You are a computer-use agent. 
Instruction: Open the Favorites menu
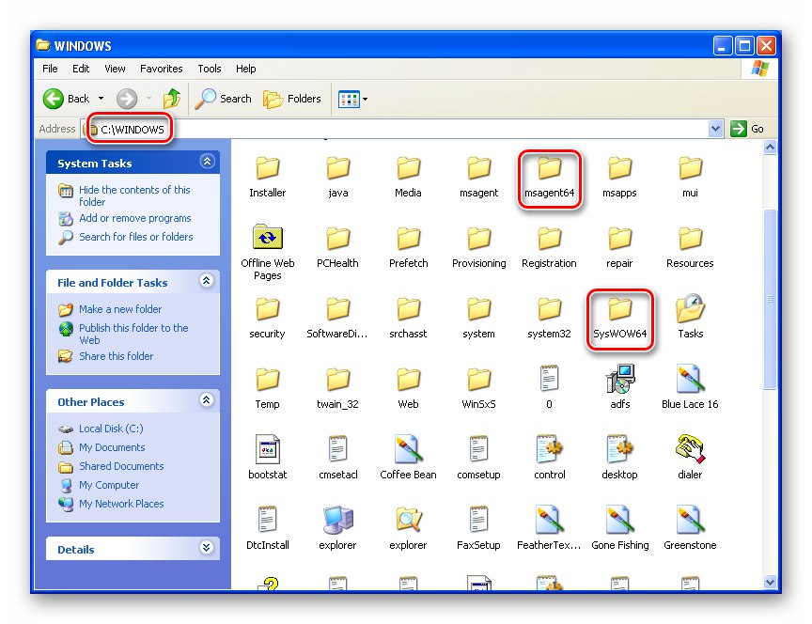161,69
